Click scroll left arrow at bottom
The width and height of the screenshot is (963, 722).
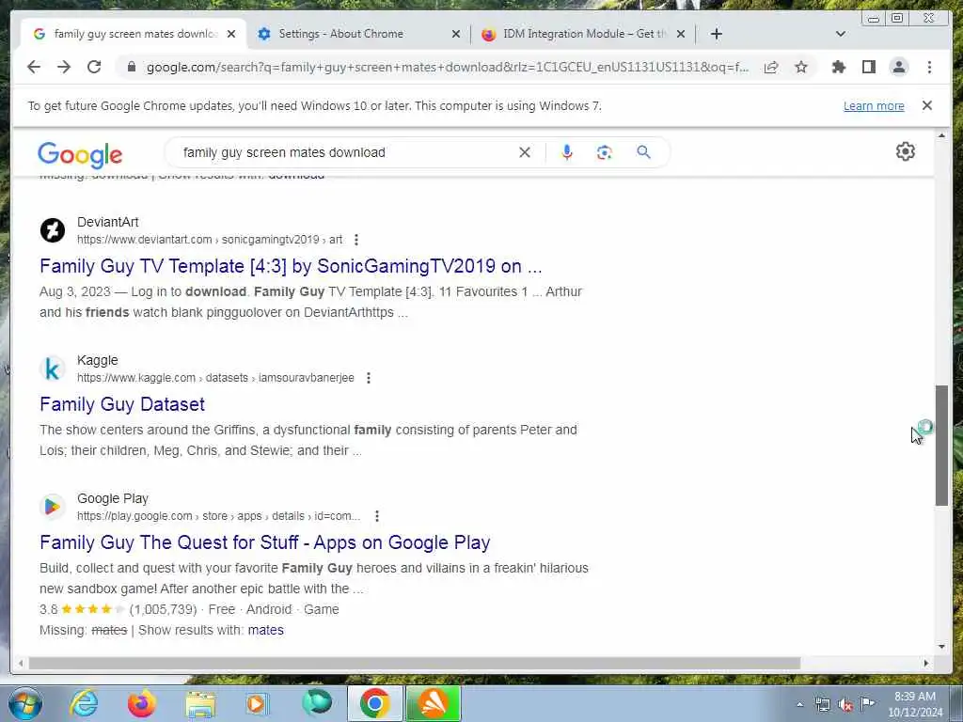pos(21,663)
